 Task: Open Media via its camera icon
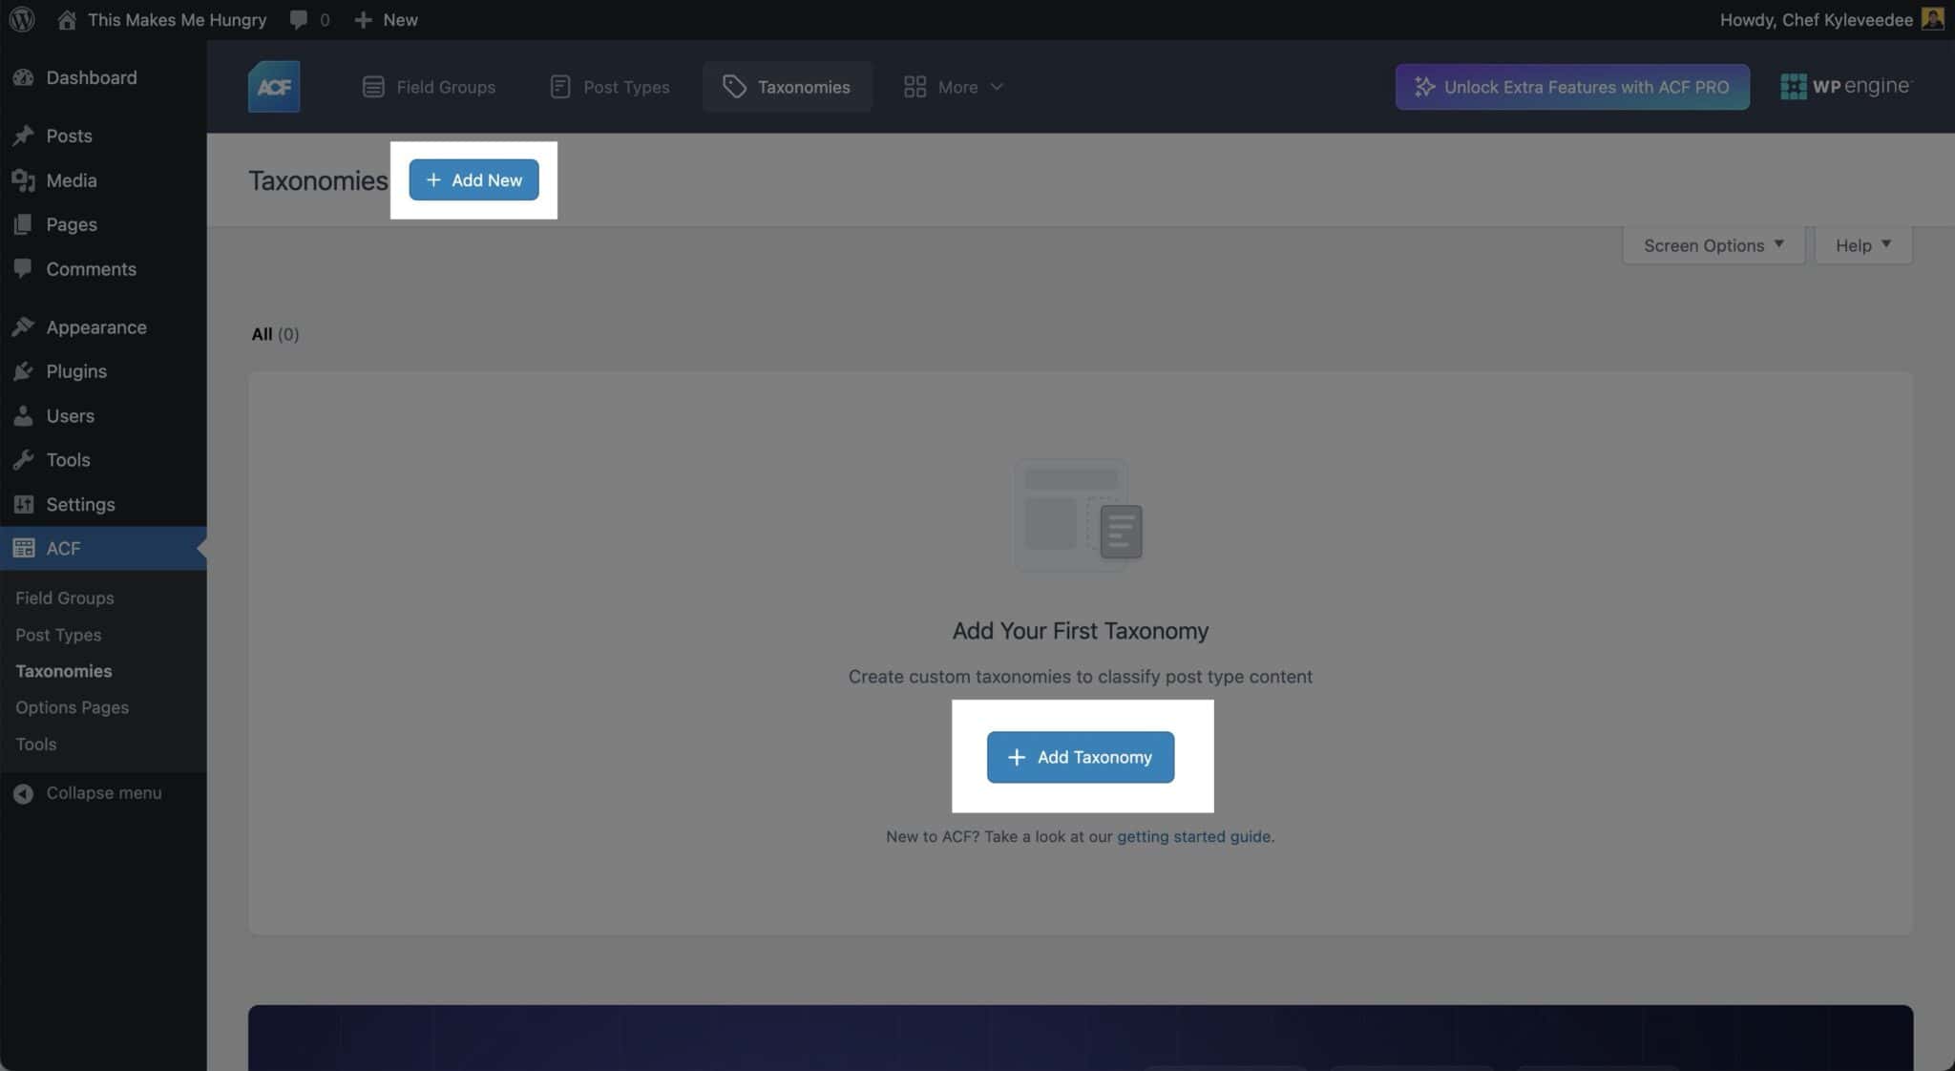(x=24, y=179)
